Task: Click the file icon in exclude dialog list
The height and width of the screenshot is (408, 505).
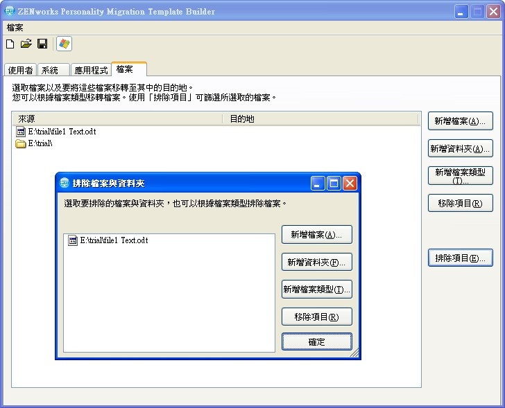Action: [73, 240]
